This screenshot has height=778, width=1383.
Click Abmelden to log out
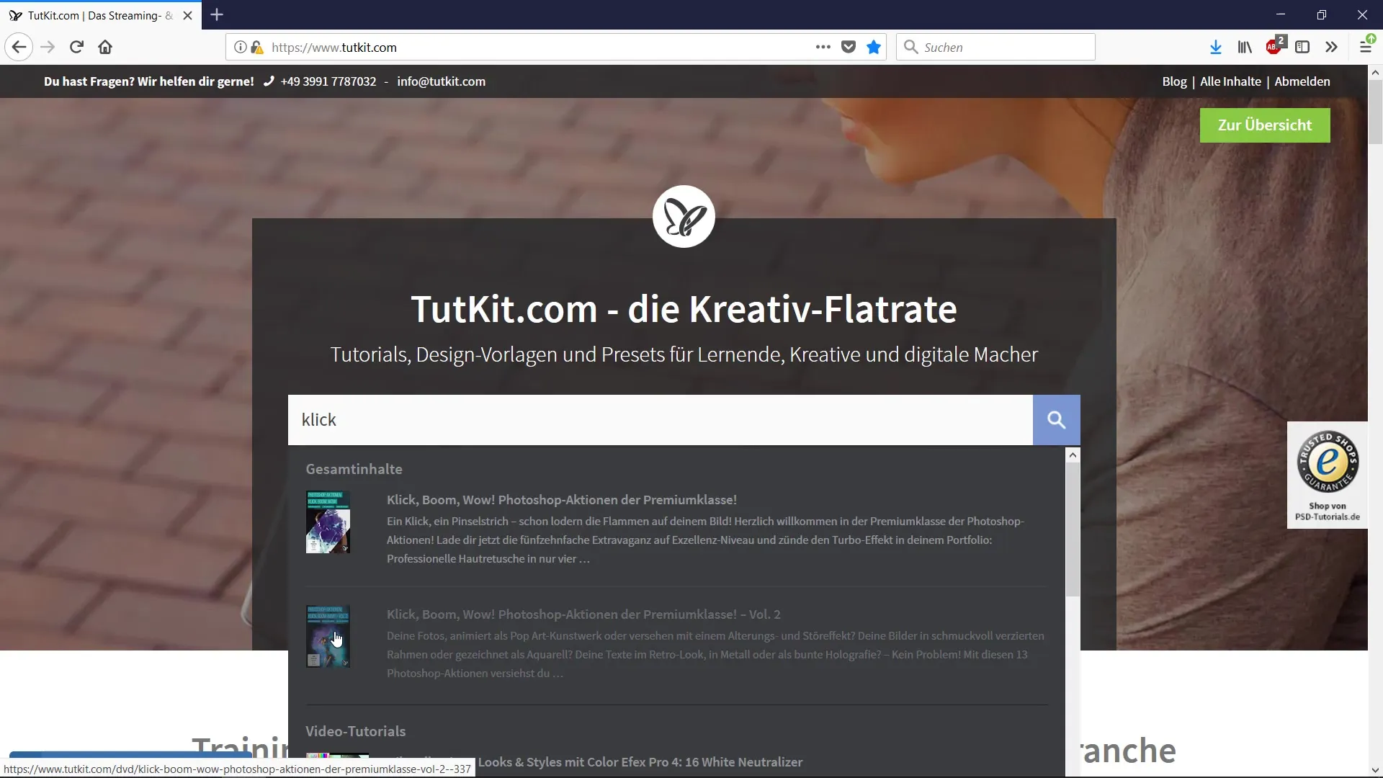click(1302, 81)
